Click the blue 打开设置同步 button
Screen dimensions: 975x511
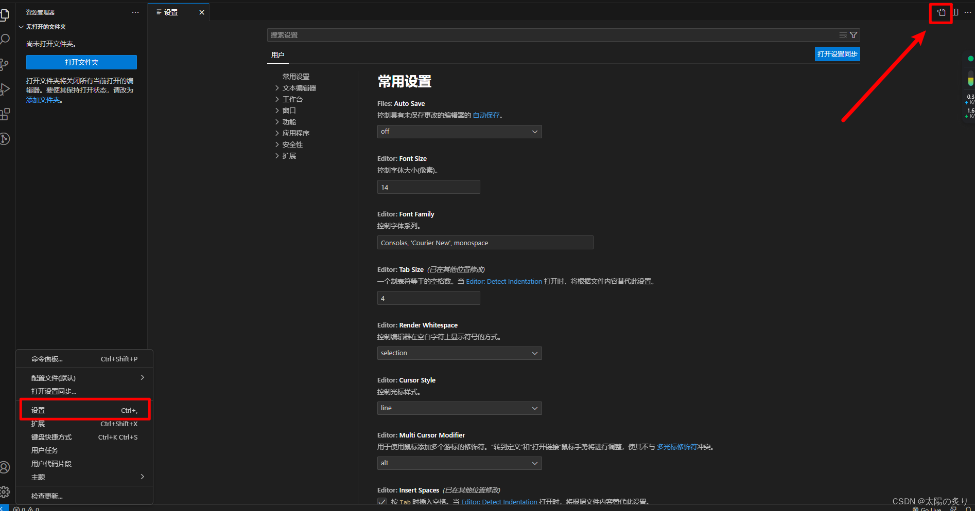tap(837, 54)
